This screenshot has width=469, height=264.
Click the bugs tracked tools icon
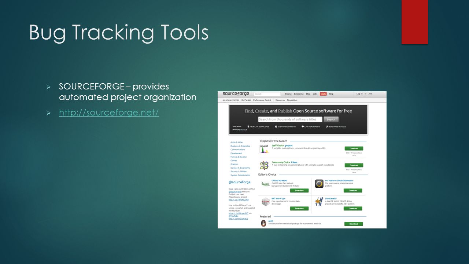pyautogui.click(x=327, y=126)
